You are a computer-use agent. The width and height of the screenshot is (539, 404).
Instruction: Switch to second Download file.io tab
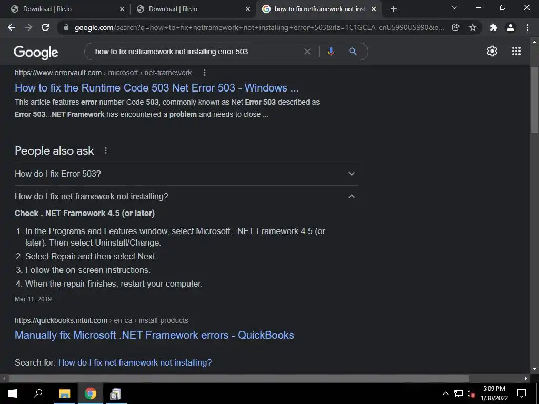[x=193, y=9]
